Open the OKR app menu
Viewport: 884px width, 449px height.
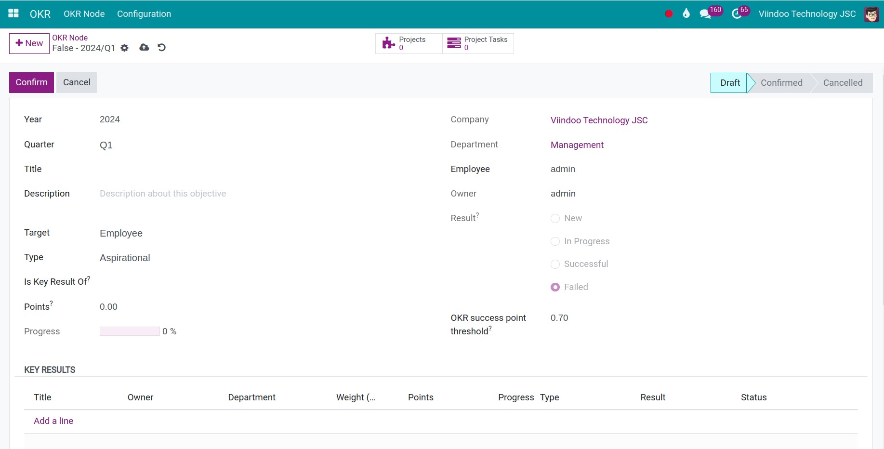point(40,14)
